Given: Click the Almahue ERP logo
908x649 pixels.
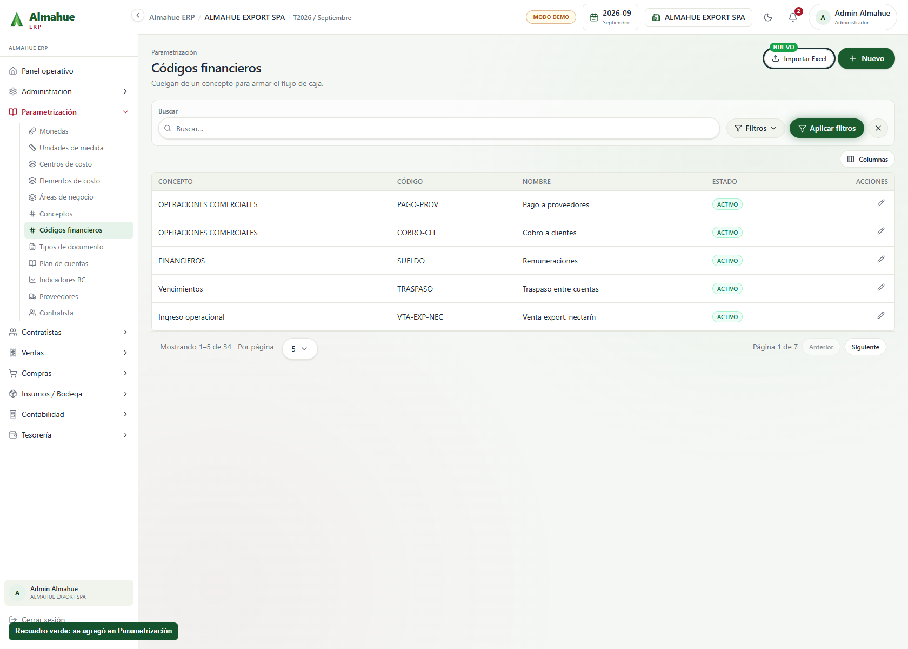Looking at the screenshot, I should (x=42, y=19).
